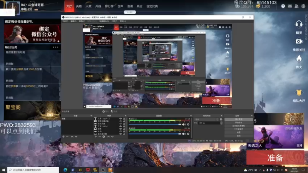Enable 工作室模式 in OBS controls
This screenshot has height=173, width=308.
click(x=238, y=129)
